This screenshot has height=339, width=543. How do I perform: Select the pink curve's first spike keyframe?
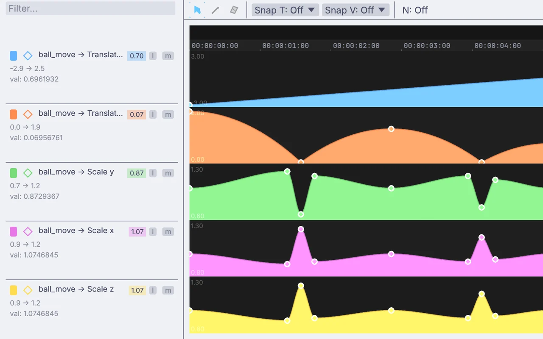point(301,229)
